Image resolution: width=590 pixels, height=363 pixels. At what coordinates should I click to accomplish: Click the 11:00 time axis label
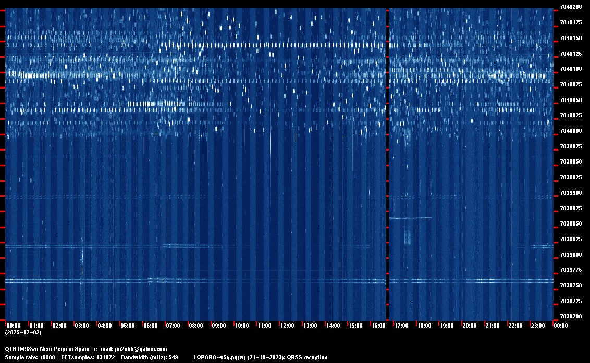point(264,326)
